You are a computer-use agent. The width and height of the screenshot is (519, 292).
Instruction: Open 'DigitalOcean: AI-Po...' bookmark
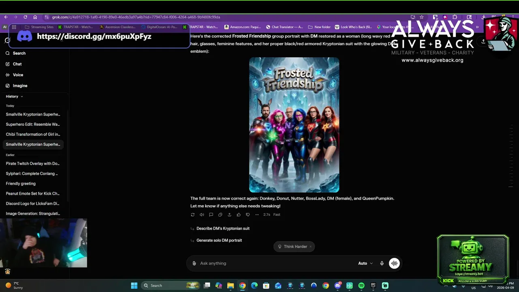click(159, 27)
